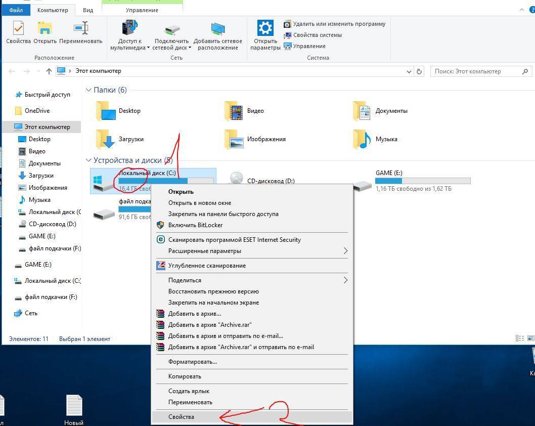The height and width of the screenshot is (426, 535).
Task: Expand the Поделиться submenu arrow
Action: point(345,280)
